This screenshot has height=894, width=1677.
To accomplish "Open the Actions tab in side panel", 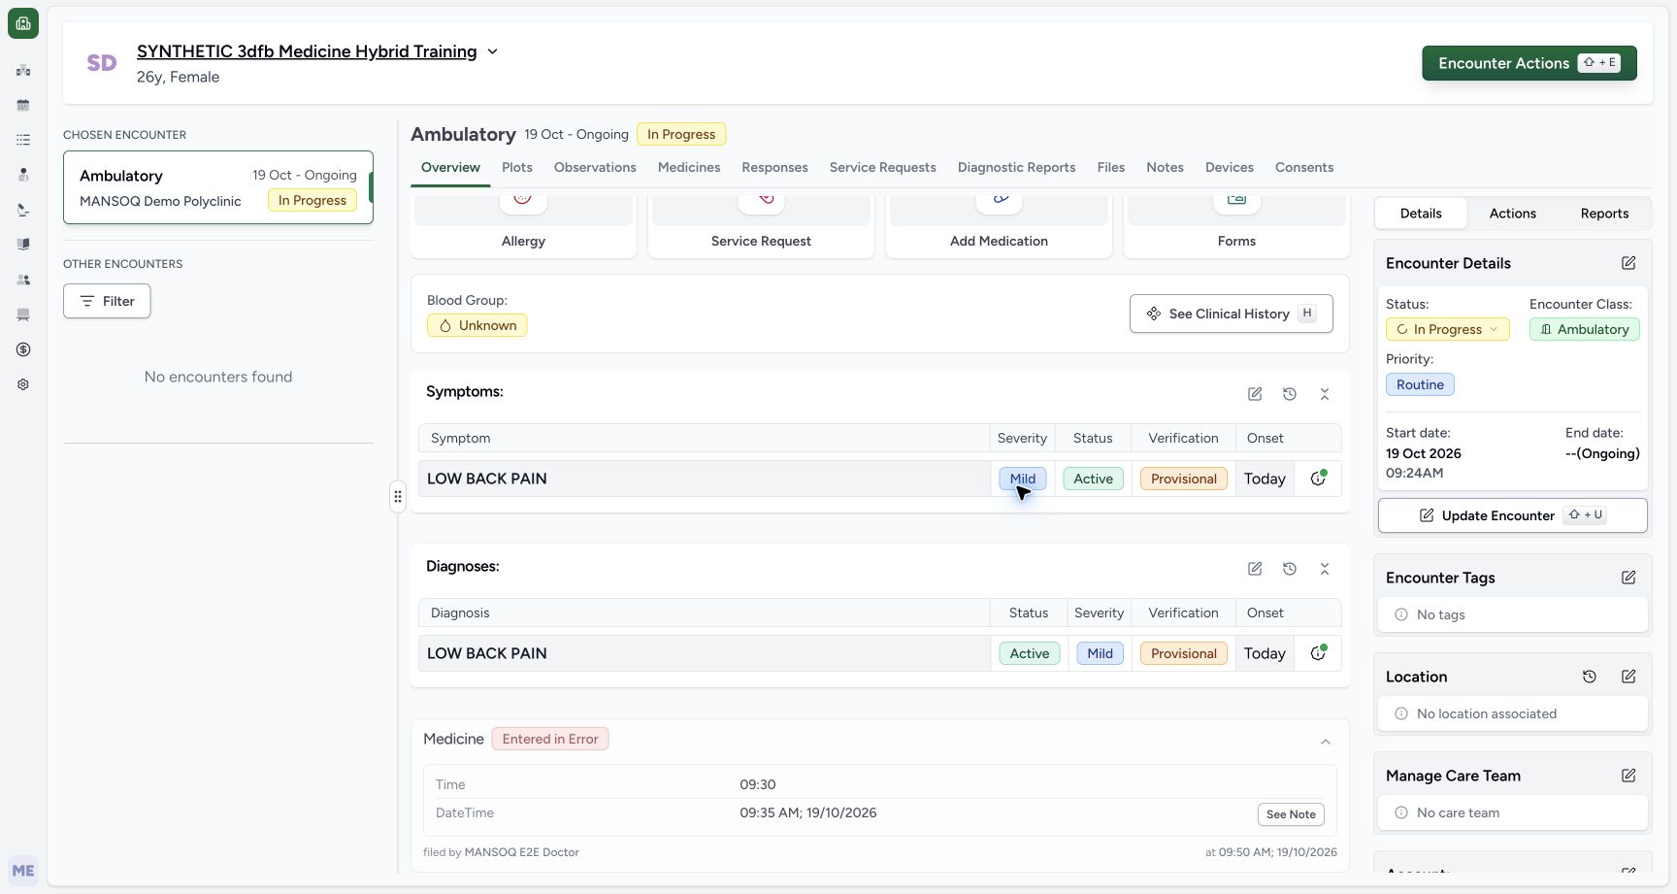I will (1513, 214).
